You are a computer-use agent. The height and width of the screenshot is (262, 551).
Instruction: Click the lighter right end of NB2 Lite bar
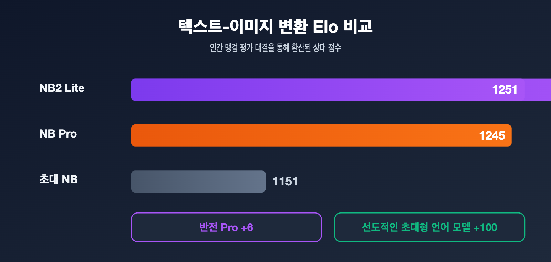click(538, 90)
